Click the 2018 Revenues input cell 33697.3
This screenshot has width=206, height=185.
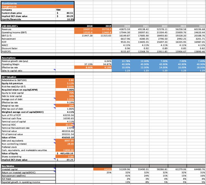coord(84,29)
